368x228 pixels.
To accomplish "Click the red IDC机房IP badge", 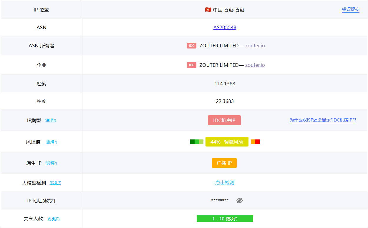I will click(224, 120).
